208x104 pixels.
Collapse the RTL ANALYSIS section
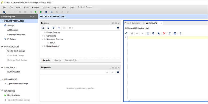click(x=2, y=79)
